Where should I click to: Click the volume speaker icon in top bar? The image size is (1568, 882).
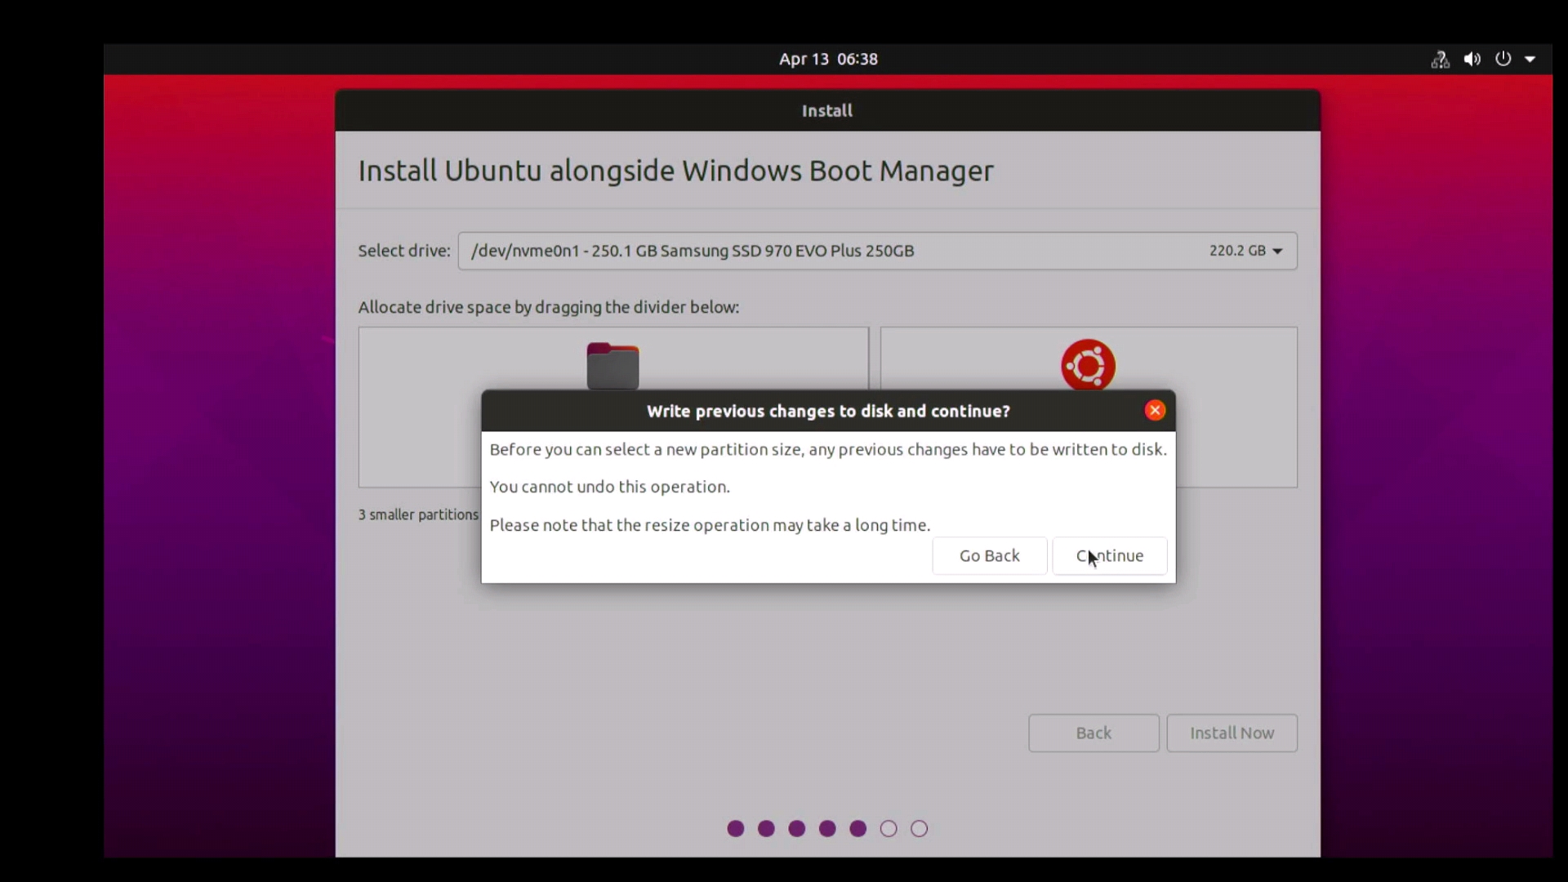[x=1472, y=60]
